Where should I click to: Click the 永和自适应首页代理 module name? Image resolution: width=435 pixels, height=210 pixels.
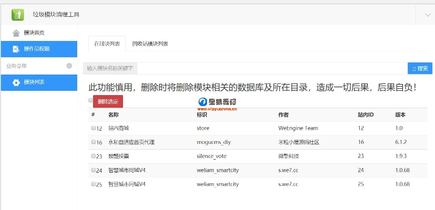point(131,142)
